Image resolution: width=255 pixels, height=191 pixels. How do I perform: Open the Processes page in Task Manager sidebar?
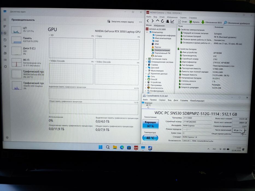coord(5,26)
